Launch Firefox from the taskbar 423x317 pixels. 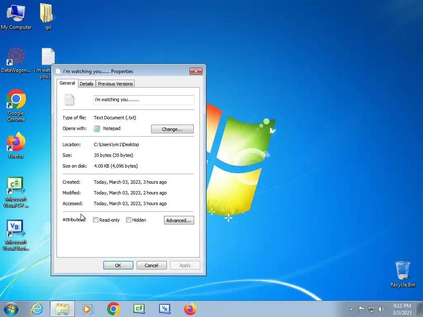point(190,309)
